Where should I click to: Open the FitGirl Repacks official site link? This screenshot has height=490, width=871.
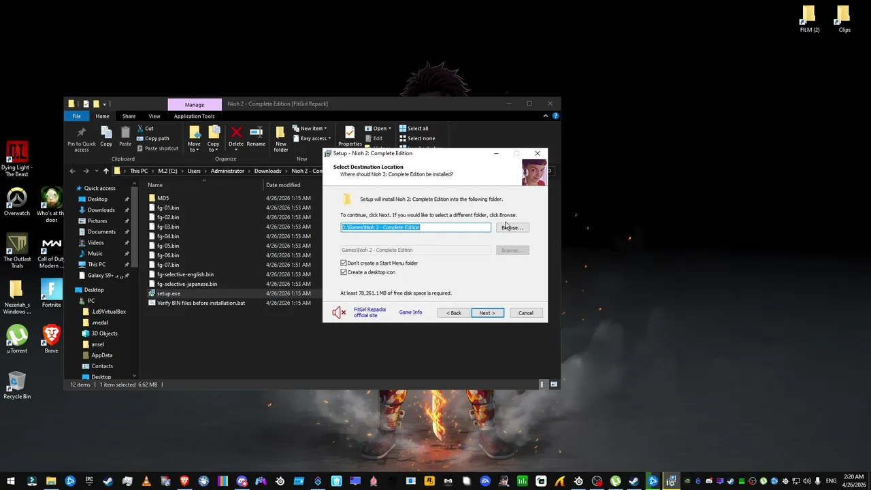coord(369,312)
